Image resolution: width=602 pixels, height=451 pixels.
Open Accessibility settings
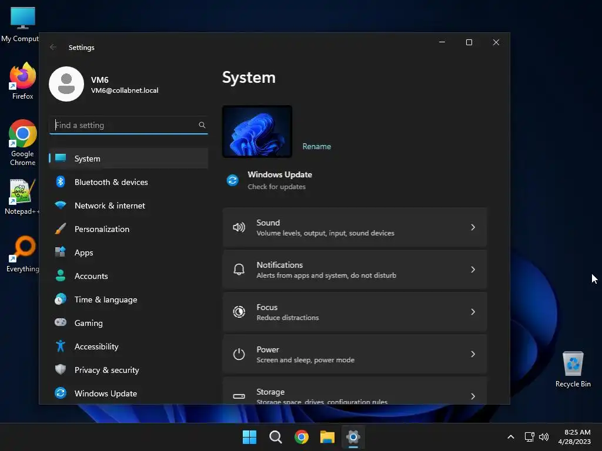(x=129, y=346)
